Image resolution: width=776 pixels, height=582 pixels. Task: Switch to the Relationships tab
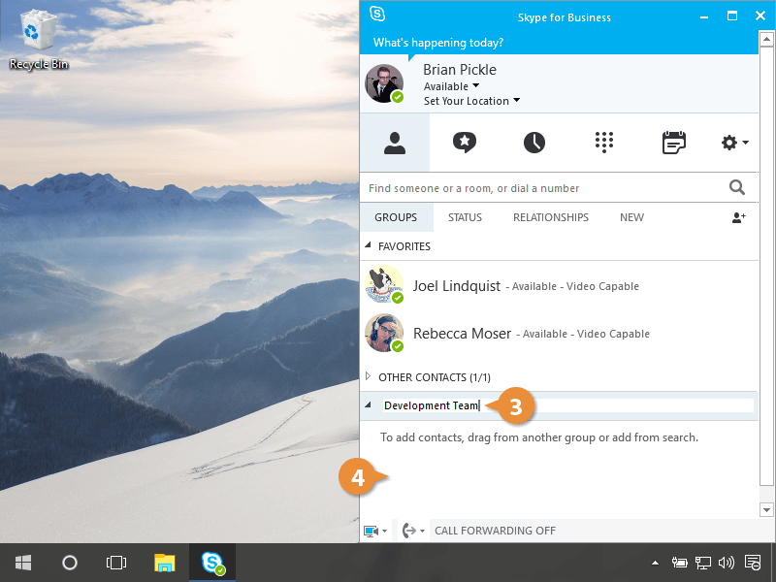click(550, 217)
